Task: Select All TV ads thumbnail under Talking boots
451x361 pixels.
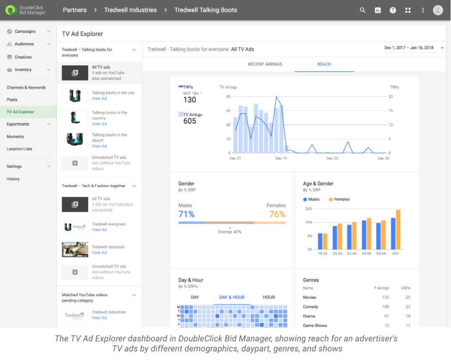Action: (75, 73)
